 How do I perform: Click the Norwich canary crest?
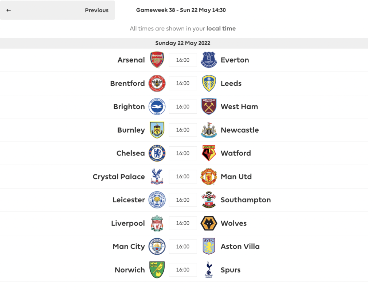pyautogui.click(x=157, y=270)
